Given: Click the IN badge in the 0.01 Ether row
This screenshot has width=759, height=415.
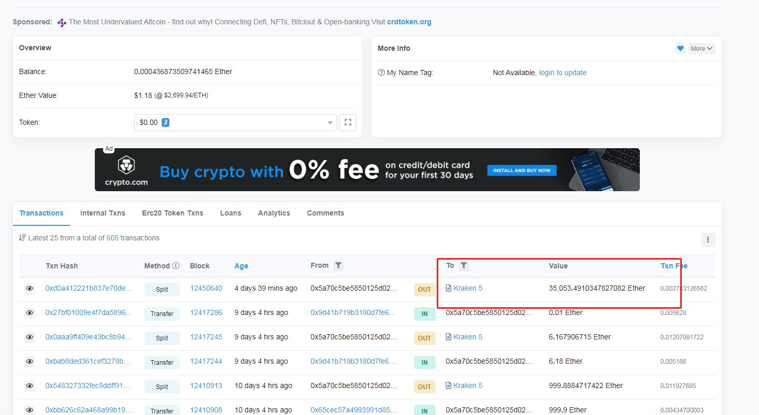Looking at the screenshot, I should (424, 314).
